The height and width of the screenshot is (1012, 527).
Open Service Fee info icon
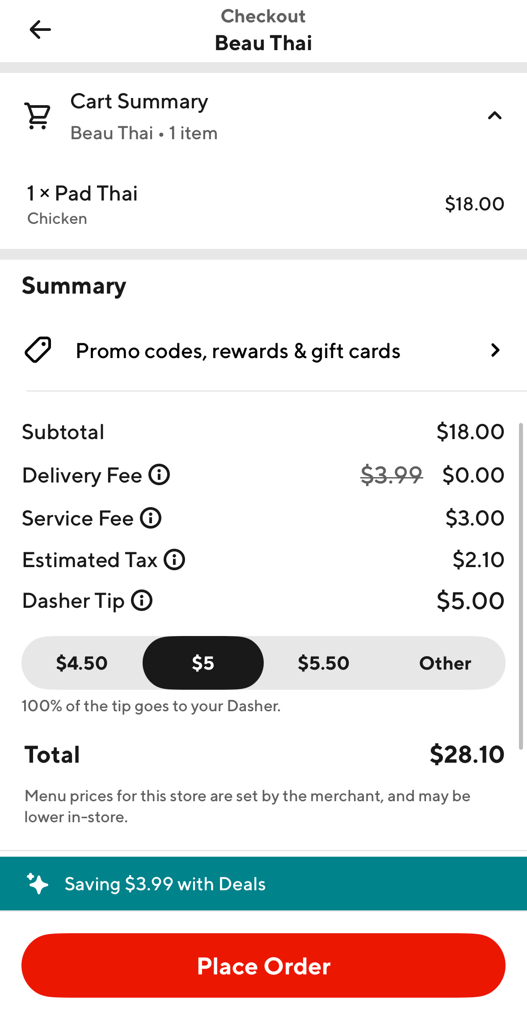151,518
